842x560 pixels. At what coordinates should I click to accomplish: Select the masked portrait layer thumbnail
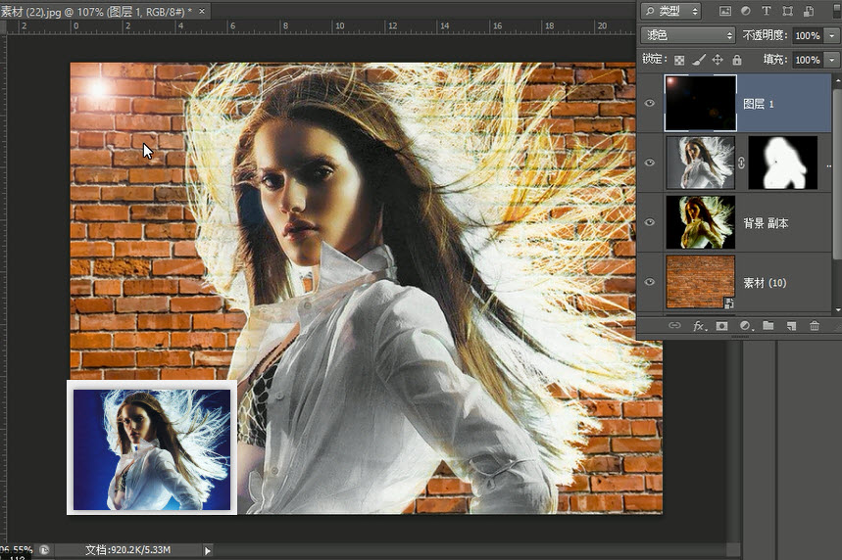(700, 163)
